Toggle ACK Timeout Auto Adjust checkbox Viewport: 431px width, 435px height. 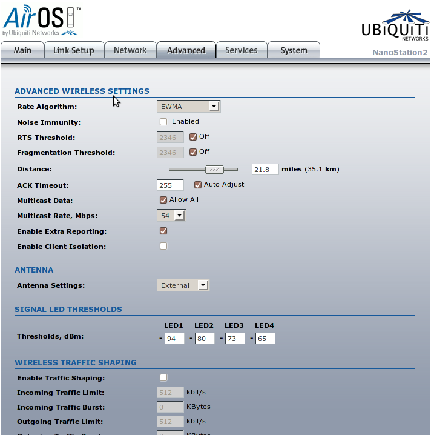198,185
